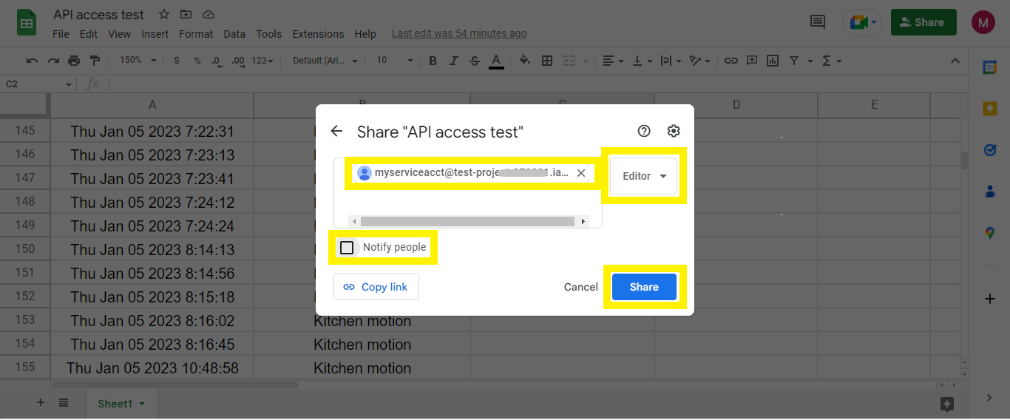Click the Copy link button
Screen dimensions: 1010x420
tap(376, 287)
